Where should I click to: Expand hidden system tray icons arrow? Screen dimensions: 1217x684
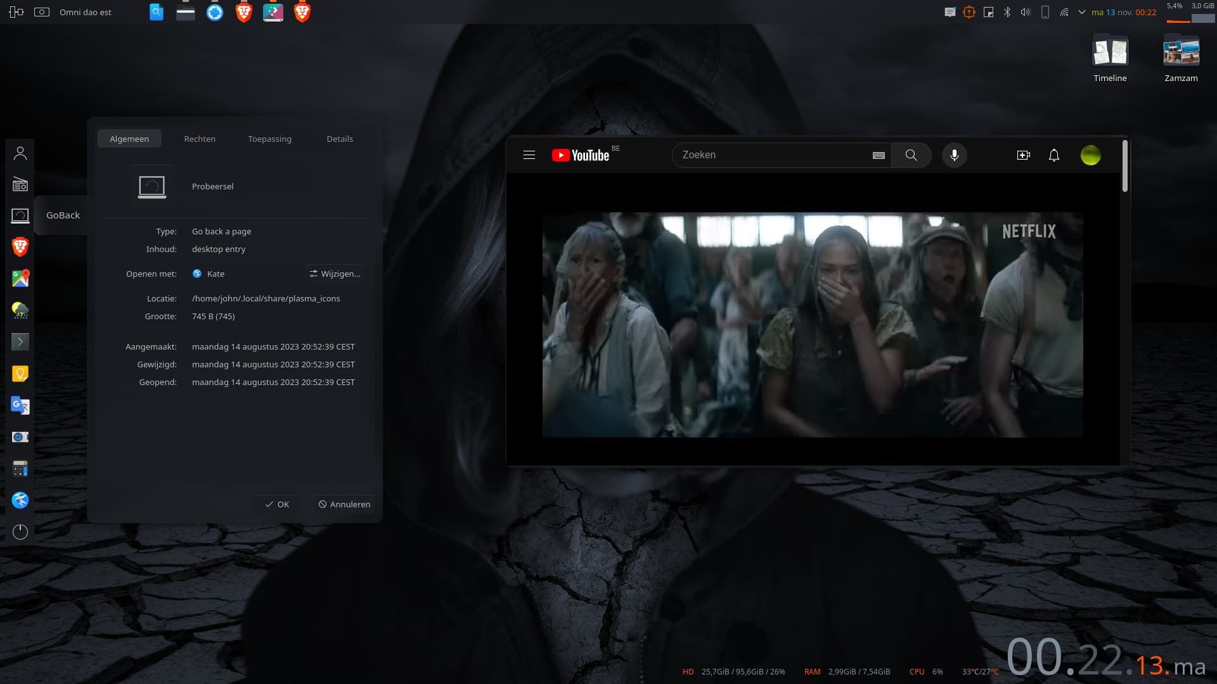[1082, 12]
